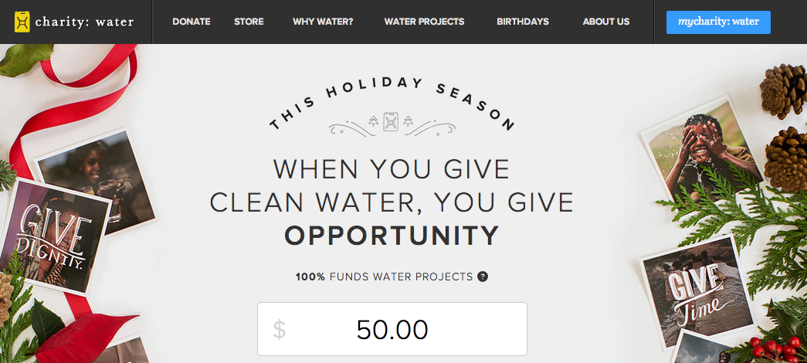
Task: Click into the 50.00 donation amount field
Action: tap(392, 328)
